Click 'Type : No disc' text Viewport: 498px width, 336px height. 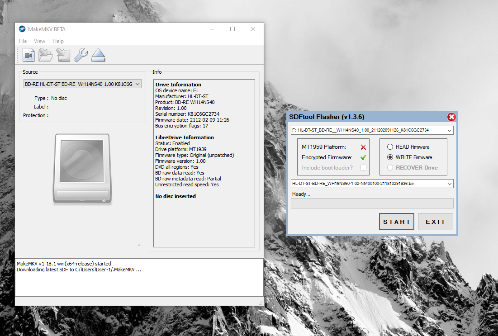51,98
